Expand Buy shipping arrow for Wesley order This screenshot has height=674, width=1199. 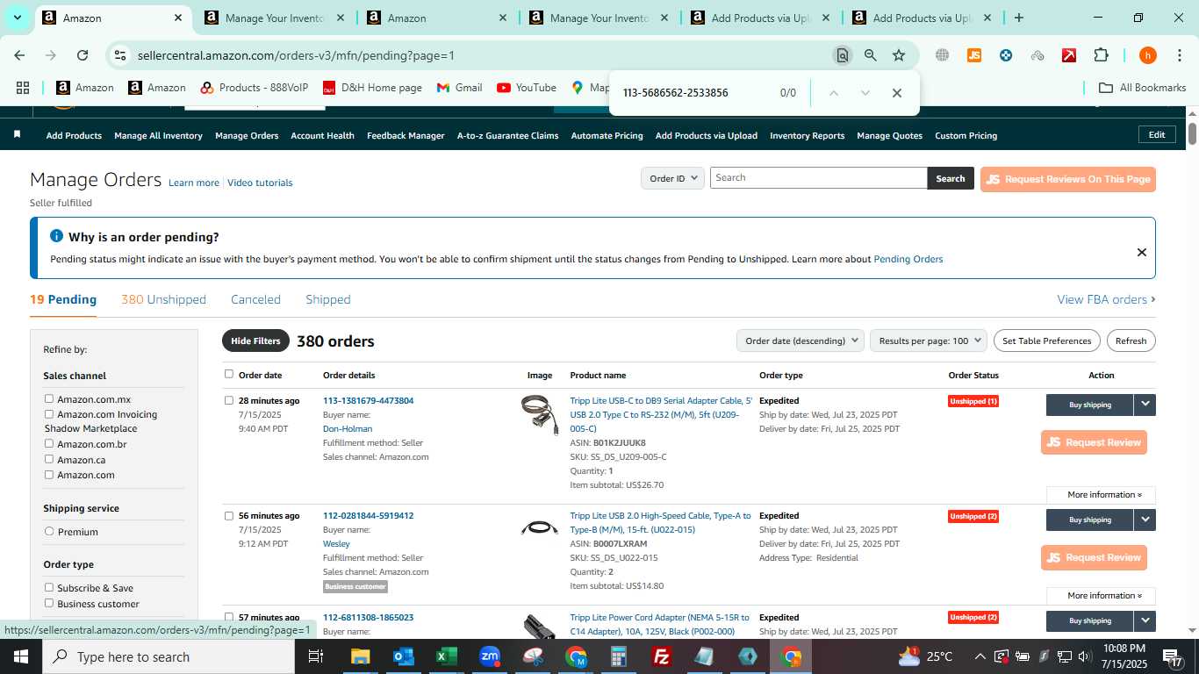[x=1145, y=520]
